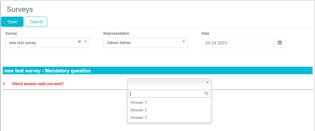Click the 'Mandatory question' section header bar
This screenshot has height=131, width=315.
157,71
